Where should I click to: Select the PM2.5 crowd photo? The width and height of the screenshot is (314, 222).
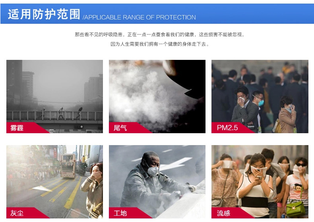260,96
